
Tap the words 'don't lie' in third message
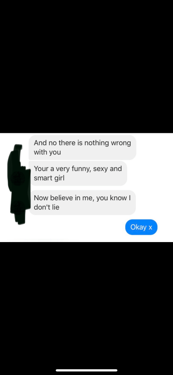tap(46, 207)
